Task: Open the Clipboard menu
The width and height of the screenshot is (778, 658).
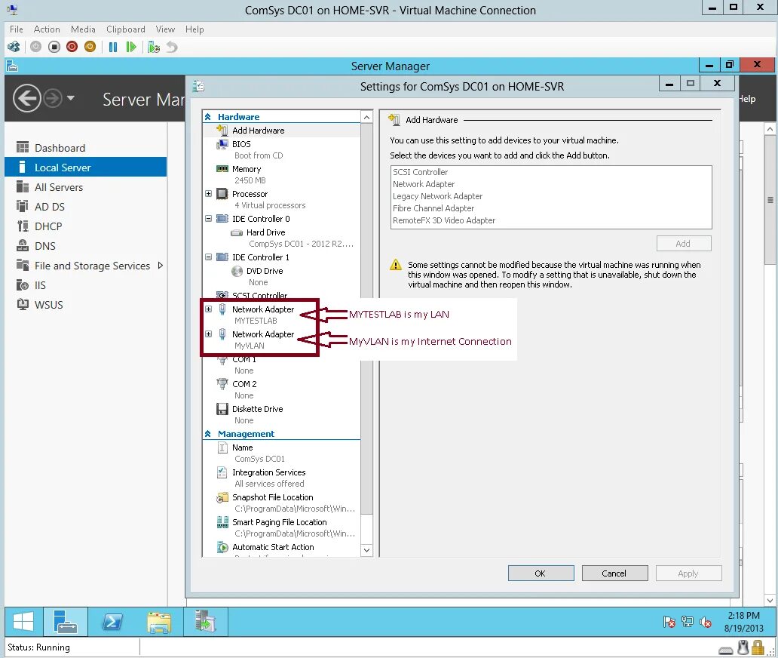Action: coord(126,29)
